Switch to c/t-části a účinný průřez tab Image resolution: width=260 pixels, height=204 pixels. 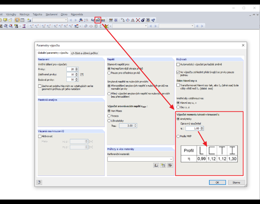pos(84,53)
